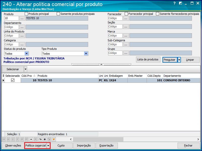Click the Selecionar button
Viewport: 202px width, 151px height.
pos(13,69)
